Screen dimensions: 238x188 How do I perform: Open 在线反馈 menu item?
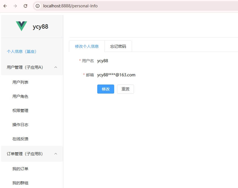[20, 139]
